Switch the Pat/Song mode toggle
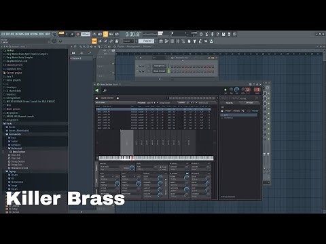Screen dimensions: 326x244 (61, 34)
